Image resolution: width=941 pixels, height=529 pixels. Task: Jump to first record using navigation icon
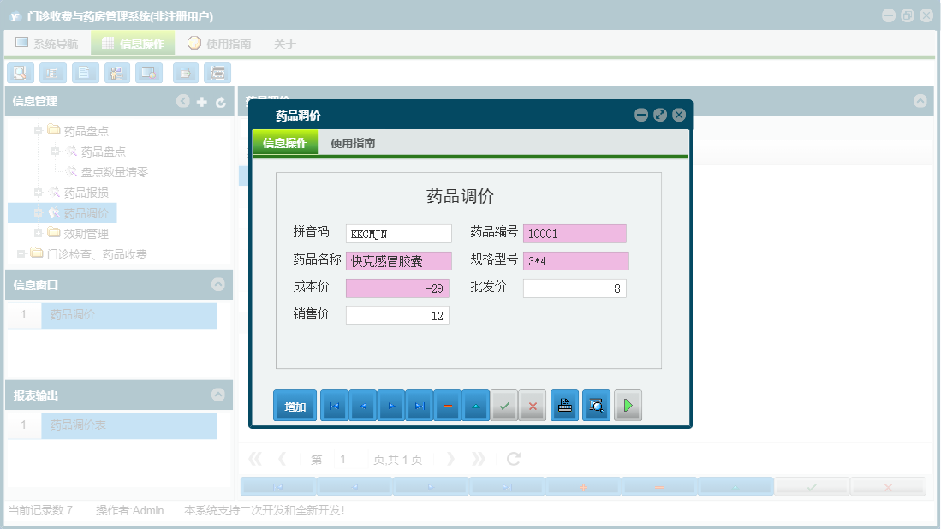pyautogui.click(x=333, y=405)
